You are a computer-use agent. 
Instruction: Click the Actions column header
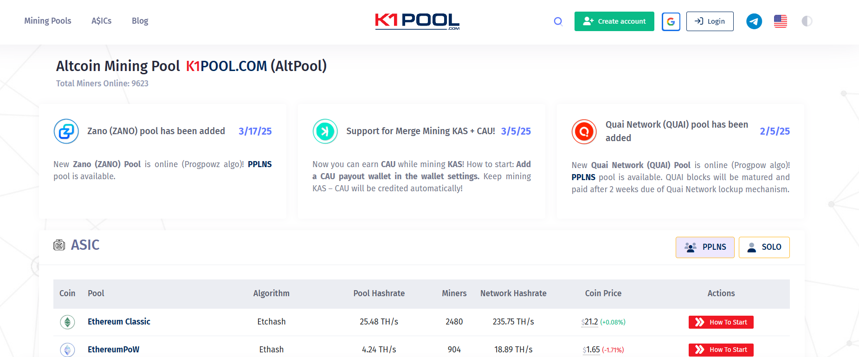pos(721,293)
